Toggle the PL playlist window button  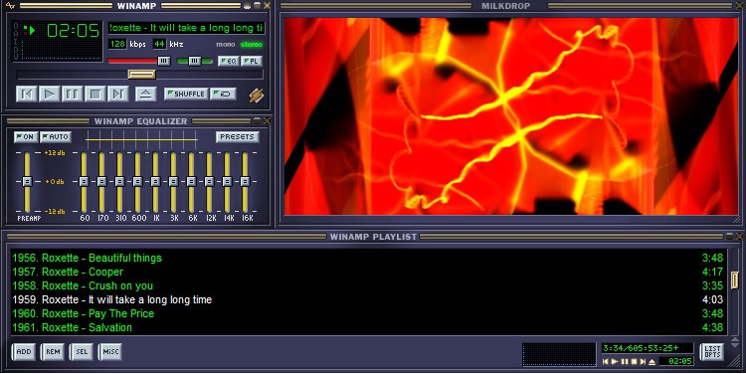pyautogui.click(x=252, y=61)
